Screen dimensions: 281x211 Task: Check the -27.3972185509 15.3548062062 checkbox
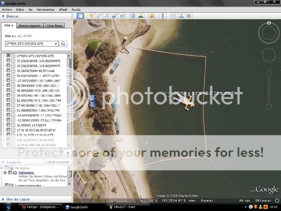tap(8, 80)
